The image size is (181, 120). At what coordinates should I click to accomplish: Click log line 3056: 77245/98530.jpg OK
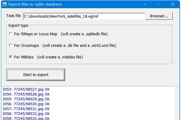[x=26, y=104]
